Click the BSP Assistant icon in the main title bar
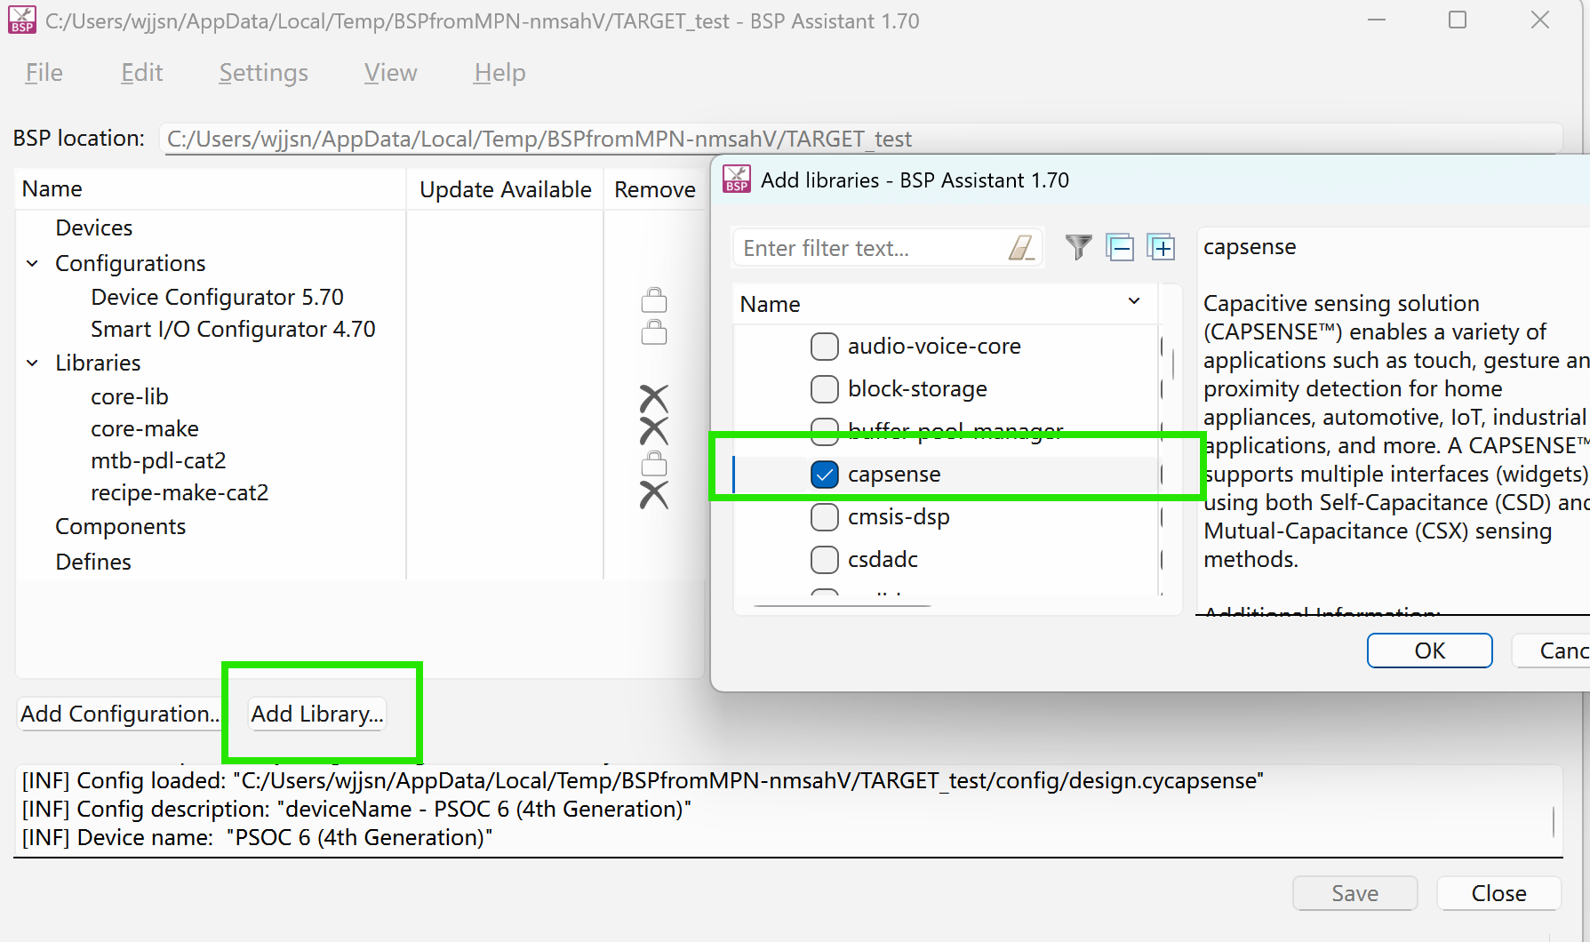Image resolution: width=1590 pixels, height=942 pixels. click(x=22, y=20)
